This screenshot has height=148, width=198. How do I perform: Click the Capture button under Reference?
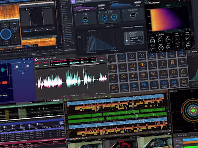pos(101,6)
